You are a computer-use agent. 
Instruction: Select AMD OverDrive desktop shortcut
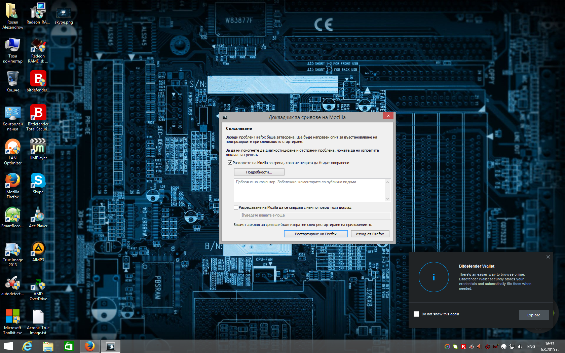(x=38, y=290)
